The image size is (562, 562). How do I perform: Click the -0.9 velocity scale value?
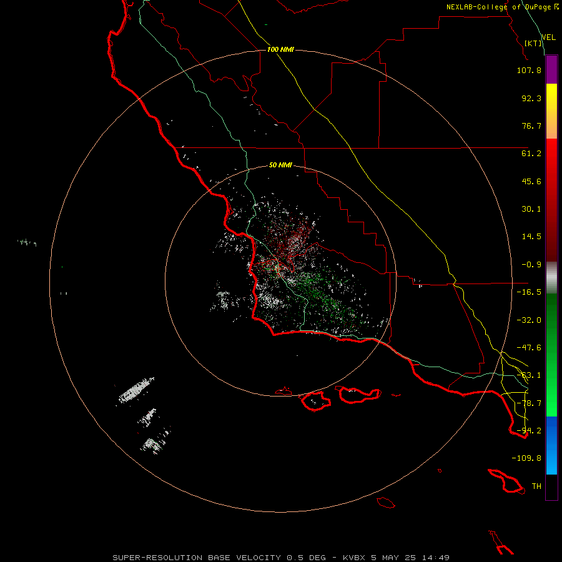point(531,265)
